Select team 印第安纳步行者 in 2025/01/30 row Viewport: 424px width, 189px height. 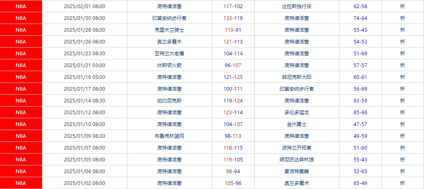[169, 18]
